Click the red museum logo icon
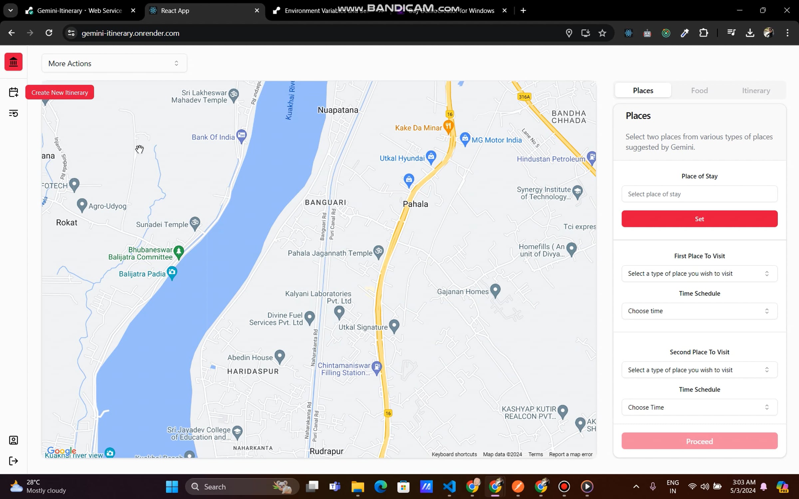 pyautogui.click(x=13, y=62)
